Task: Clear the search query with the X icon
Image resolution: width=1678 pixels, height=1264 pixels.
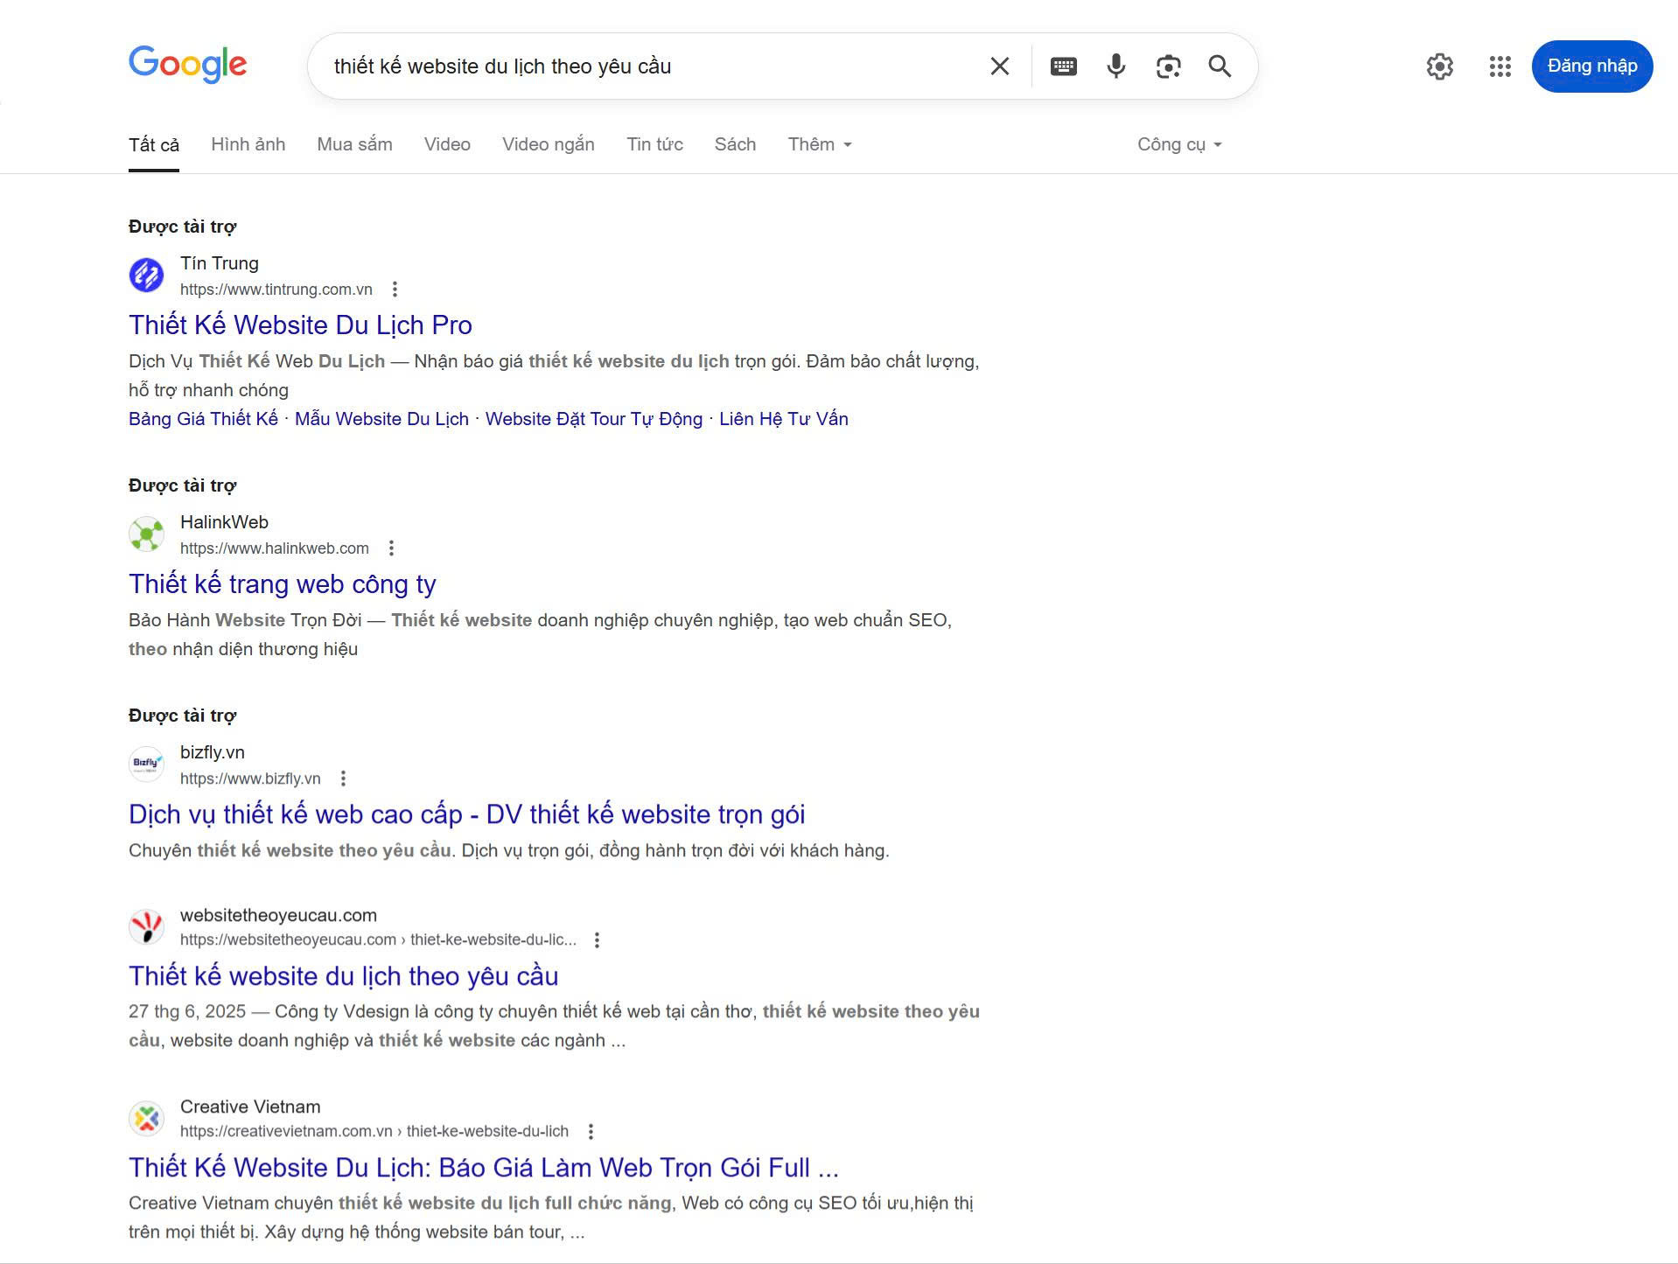Action: click(999, 66)
